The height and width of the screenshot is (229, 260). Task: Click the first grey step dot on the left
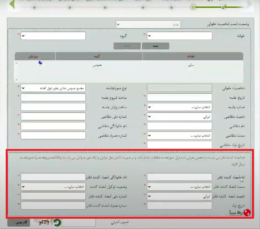coord(34,7)
